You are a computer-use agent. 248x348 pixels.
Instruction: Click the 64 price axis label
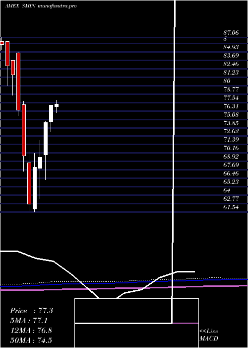click(227, 190)
